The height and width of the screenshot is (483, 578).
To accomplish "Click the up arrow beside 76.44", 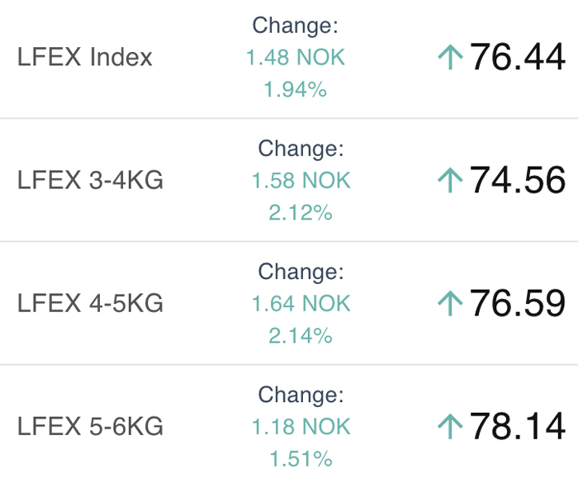I will pyautogui.click(x=450, y=58).
